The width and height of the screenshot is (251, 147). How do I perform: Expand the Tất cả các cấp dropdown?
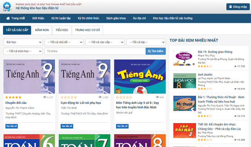point(105,42)
